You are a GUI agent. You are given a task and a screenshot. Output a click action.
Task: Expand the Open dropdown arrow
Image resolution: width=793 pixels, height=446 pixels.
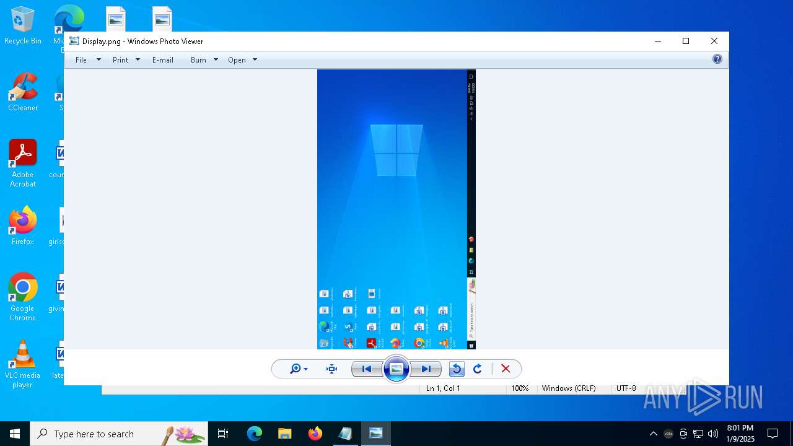click(255, 60)
